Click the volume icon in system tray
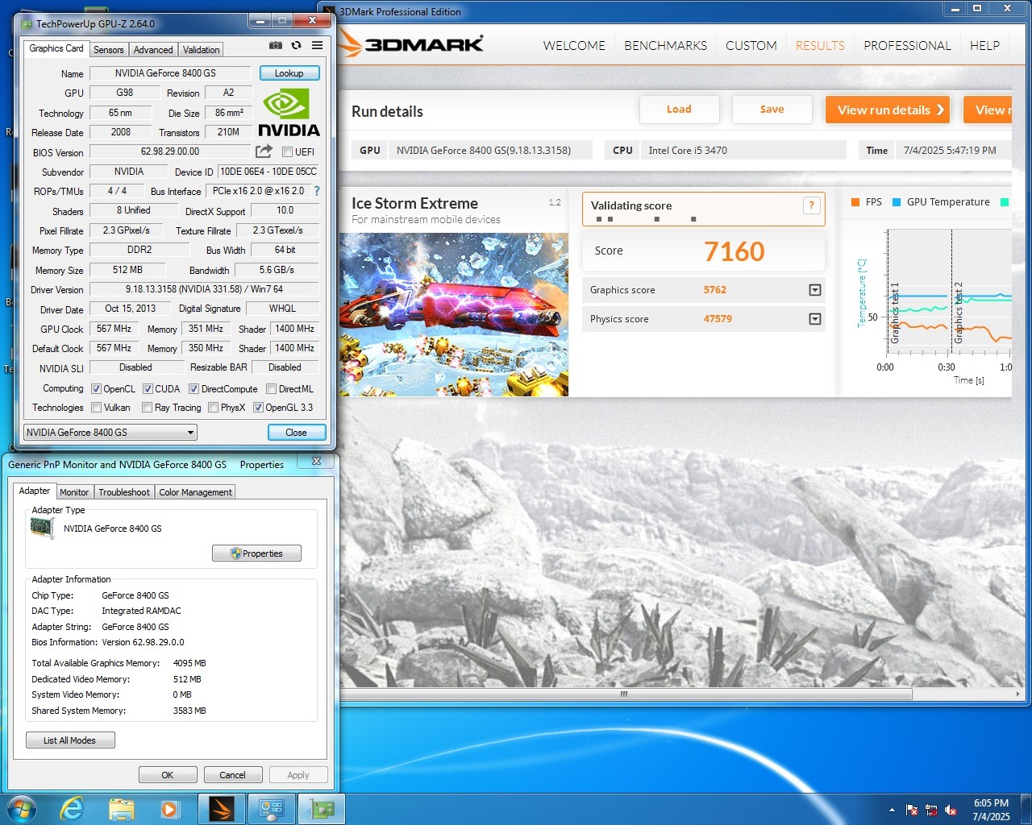1032x825 pixels. (951, 810)
